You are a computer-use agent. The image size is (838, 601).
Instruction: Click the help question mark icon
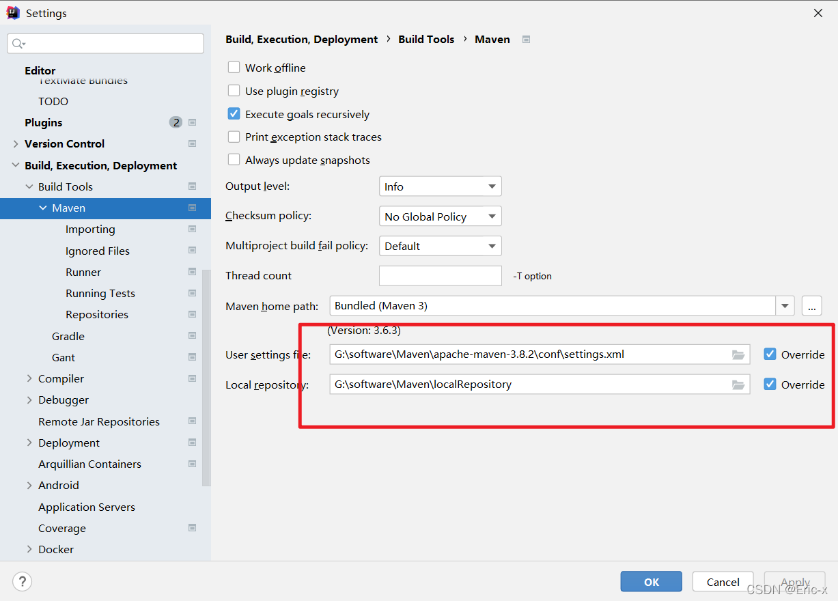point(23,582)
